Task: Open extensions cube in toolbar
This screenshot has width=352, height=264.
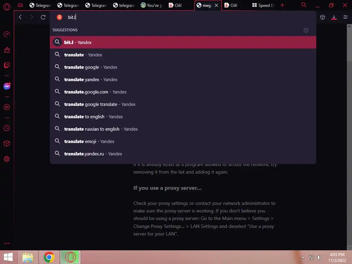Action: [322, 17]
